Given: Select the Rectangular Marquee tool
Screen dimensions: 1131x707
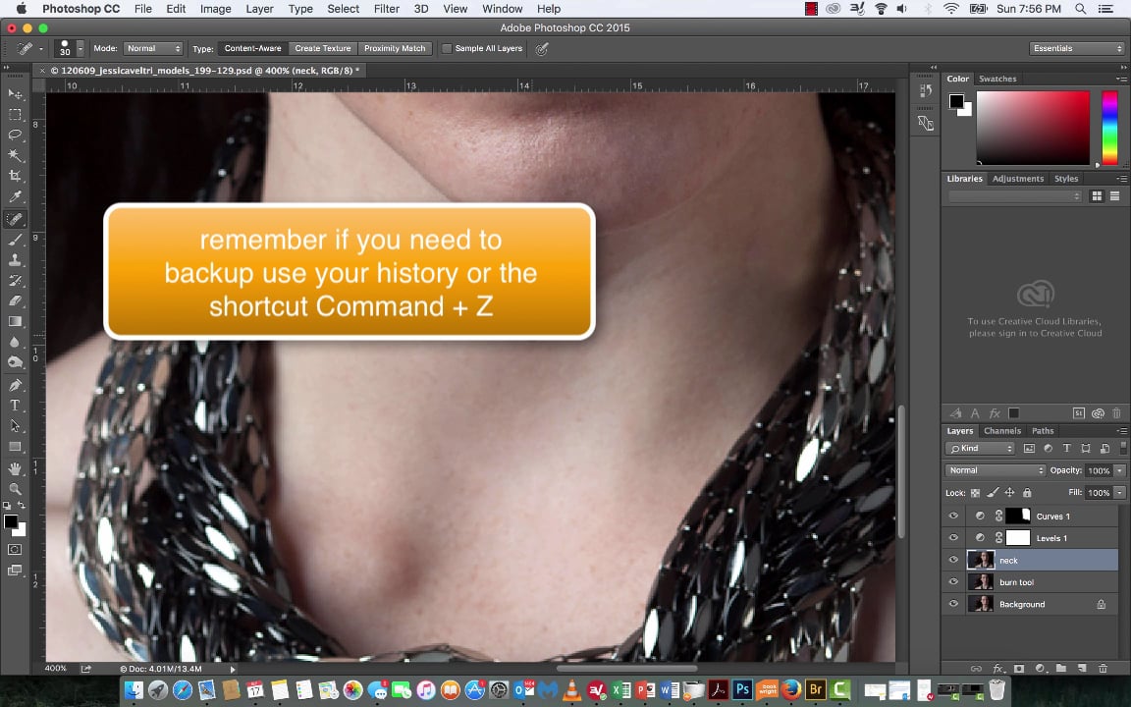Looking at the screenshot, I should pyautogui.click(x=15, y=115).
